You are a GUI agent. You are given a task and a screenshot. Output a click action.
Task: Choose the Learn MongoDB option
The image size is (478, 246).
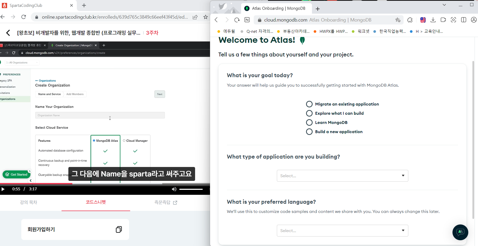click(x=309, y=123)
